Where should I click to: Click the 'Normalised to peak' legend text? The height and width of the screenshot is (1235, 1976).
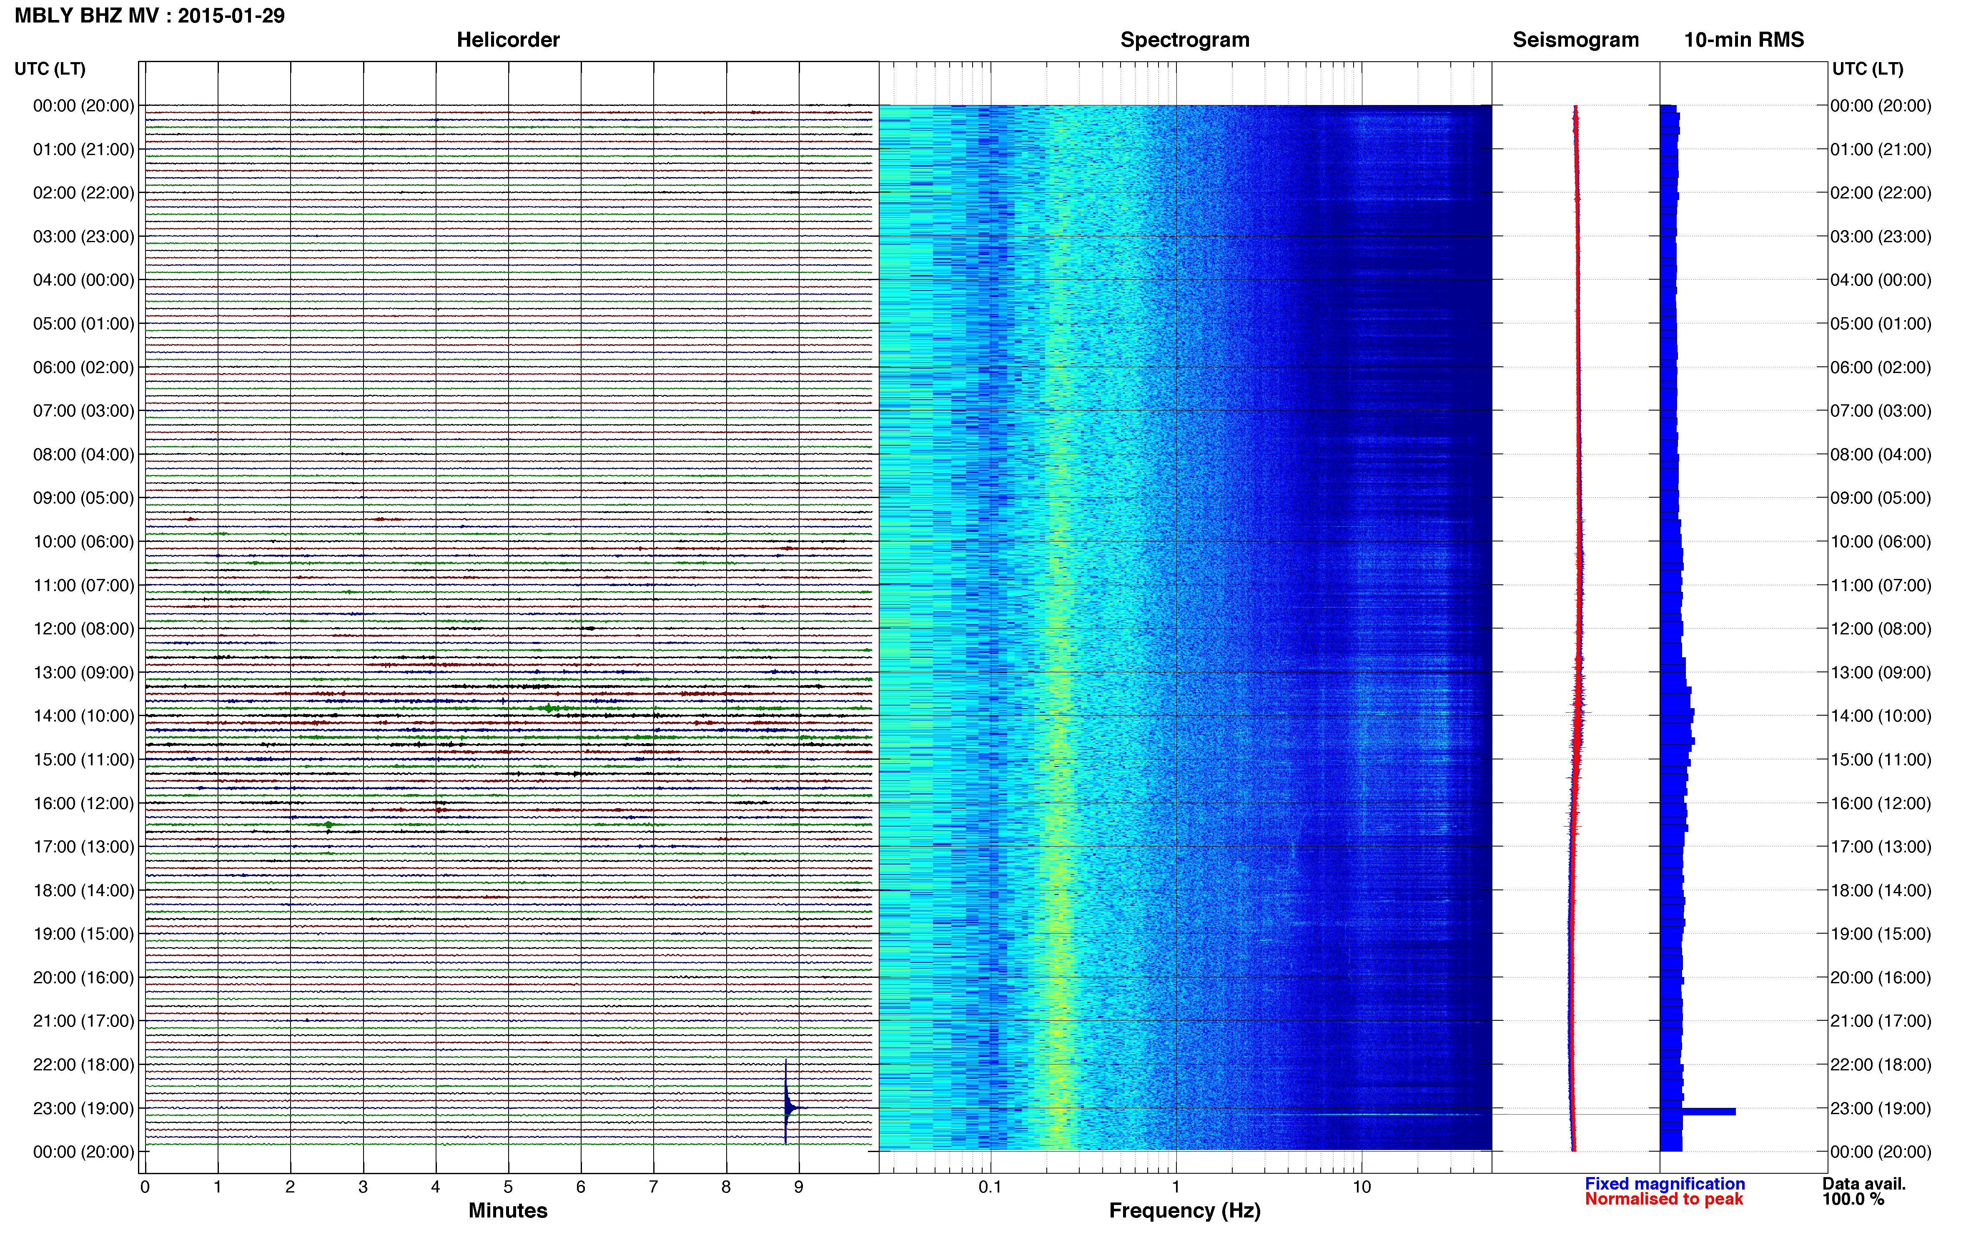tap(1664, 1199)
